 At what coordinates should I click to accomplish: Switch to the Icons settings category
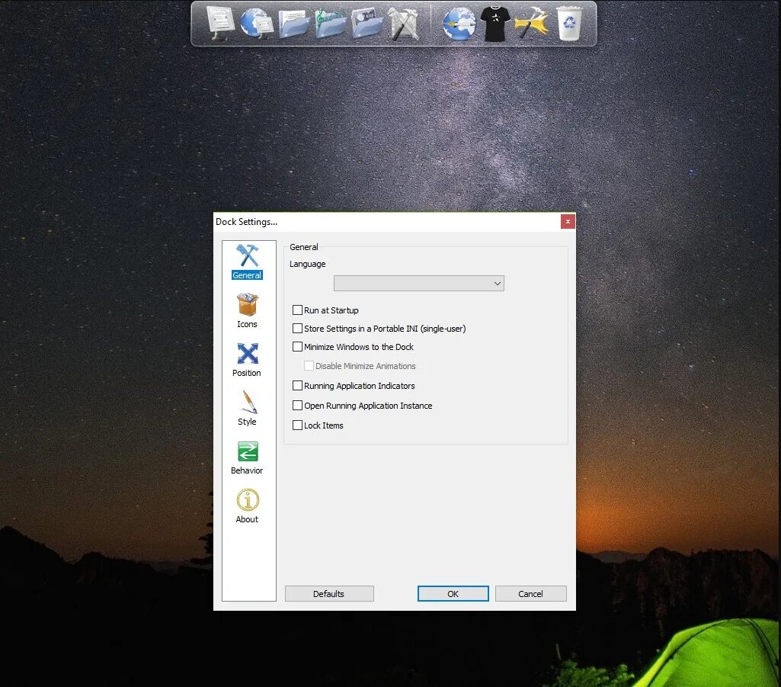click(247, 310)
